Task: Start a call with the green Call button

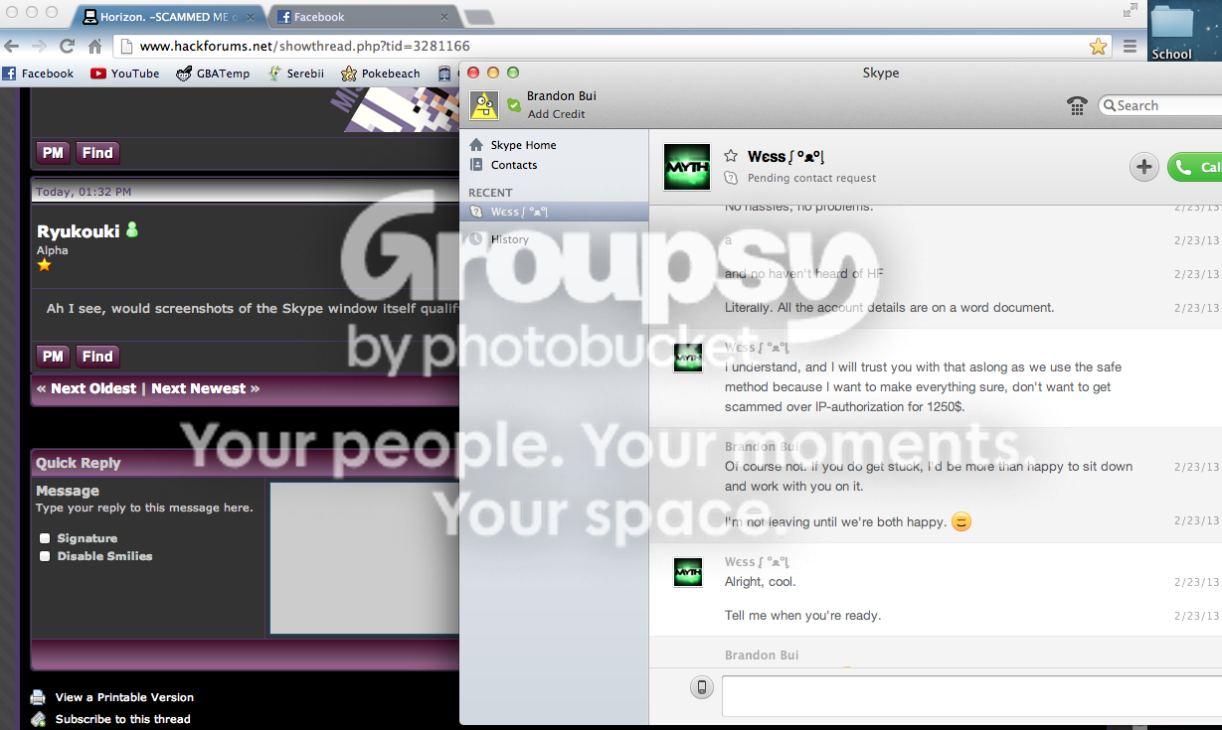Action: click(1195, 167)
